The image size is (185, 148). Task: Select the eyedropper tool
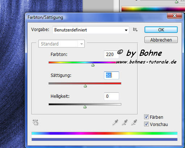(x=115, y=122)
